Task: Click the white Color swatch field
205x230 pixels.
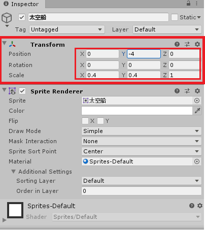Action: coord(137,111)
